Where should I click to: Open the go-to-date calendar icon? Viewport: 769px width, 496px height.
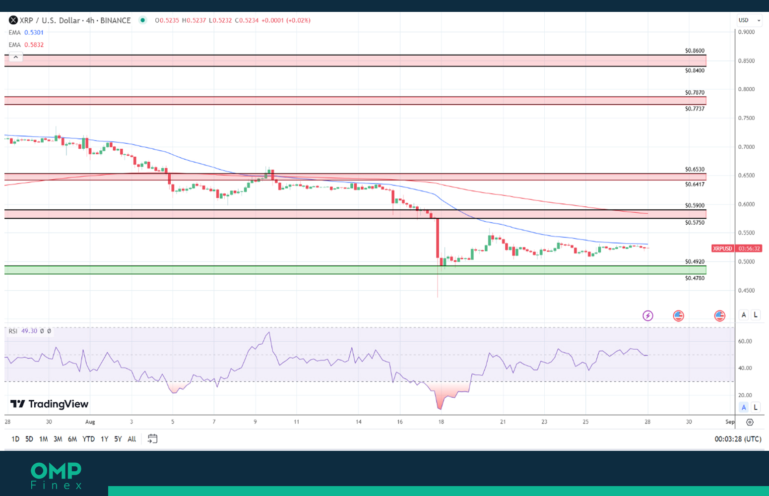point(153,439)
